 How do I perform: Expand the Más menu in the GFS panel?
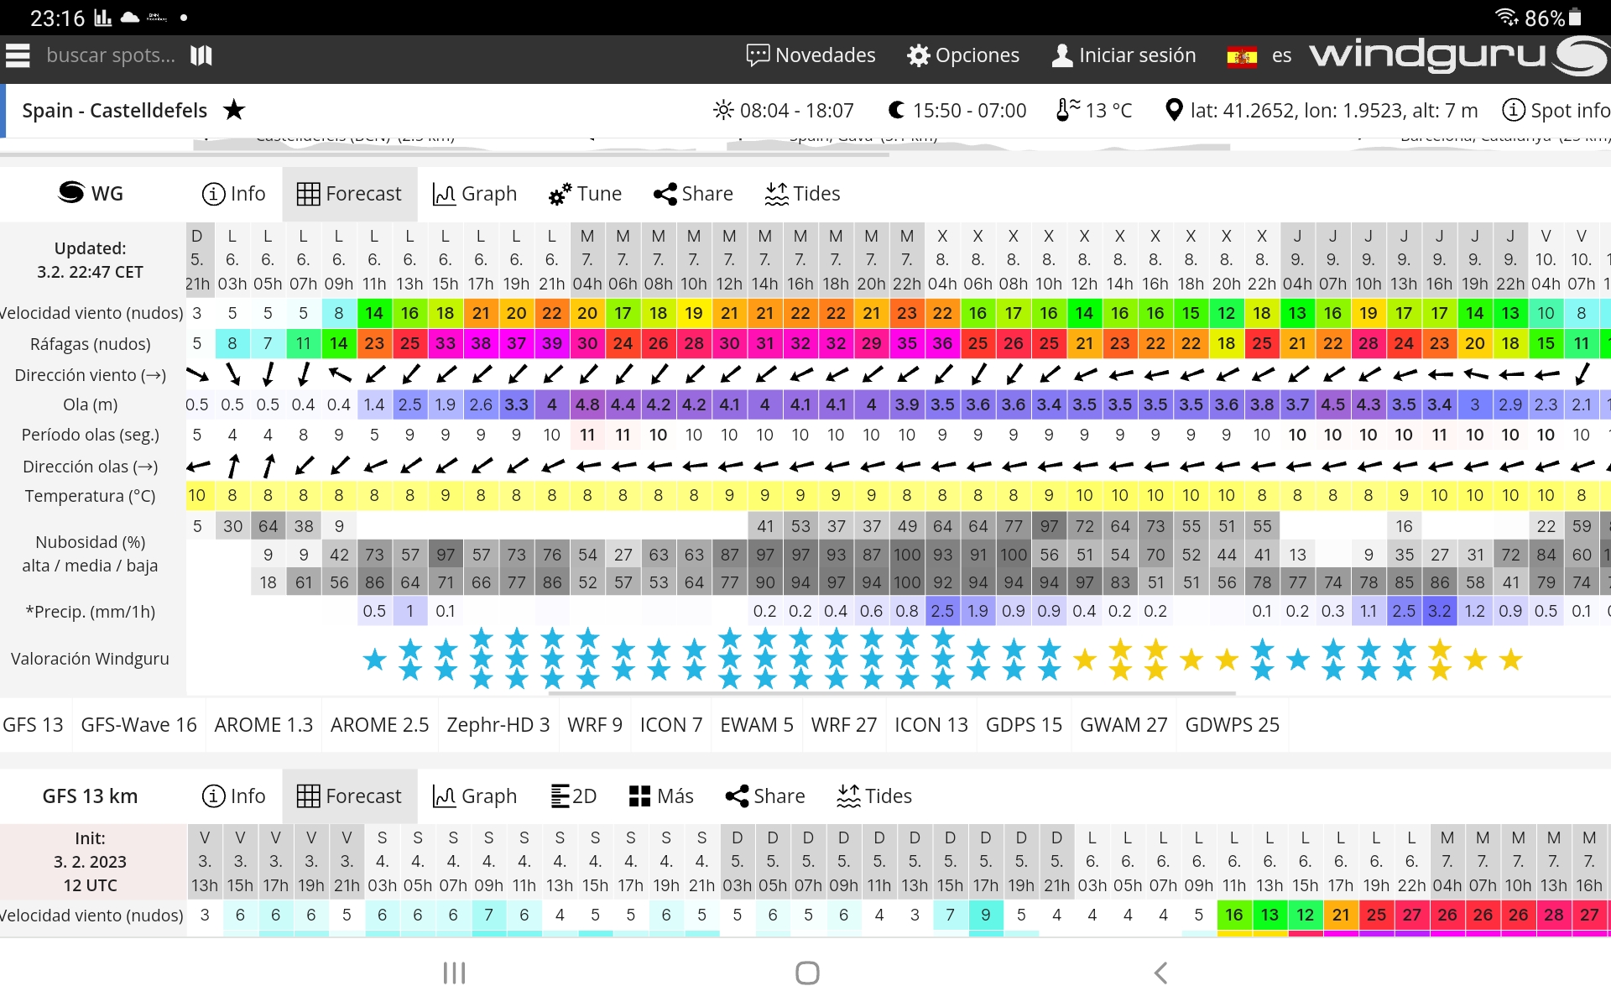tap(661, 796)
